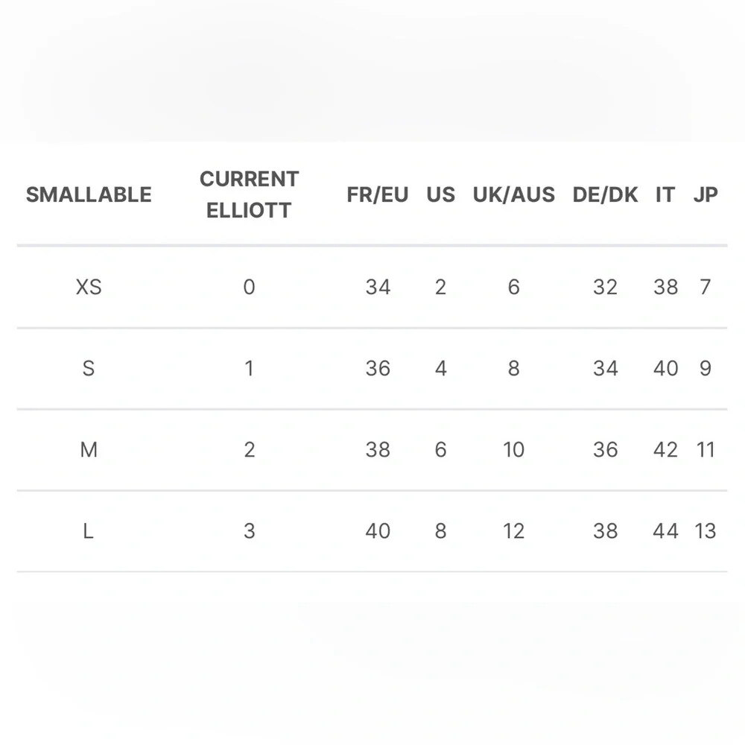Click DE/DK value 32 in XS row
The width and height of the screenshot is (745, 745).
click(605, 287)
